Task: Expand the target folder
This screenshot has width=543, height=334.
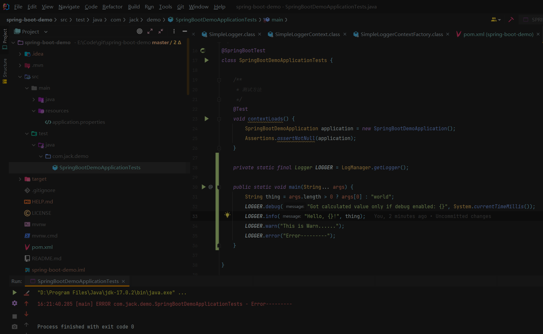Action: [x=20, y=179]
